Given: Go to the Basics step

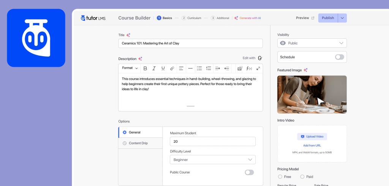Looking at the screenshot, I should pyautogui.click(x=164, y=18).
